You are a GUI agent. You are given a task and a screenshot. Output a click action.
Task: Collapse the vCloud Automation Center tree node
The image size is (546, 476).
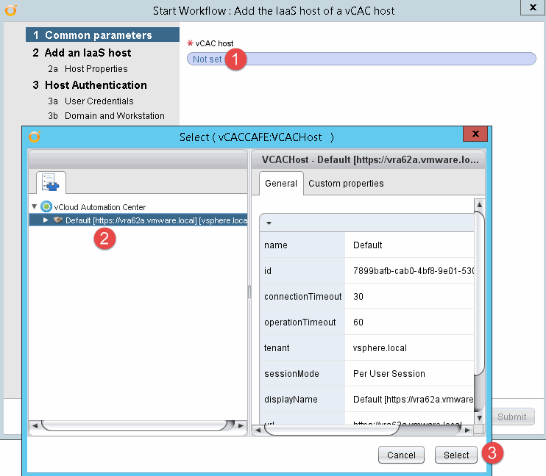point(34,207)
